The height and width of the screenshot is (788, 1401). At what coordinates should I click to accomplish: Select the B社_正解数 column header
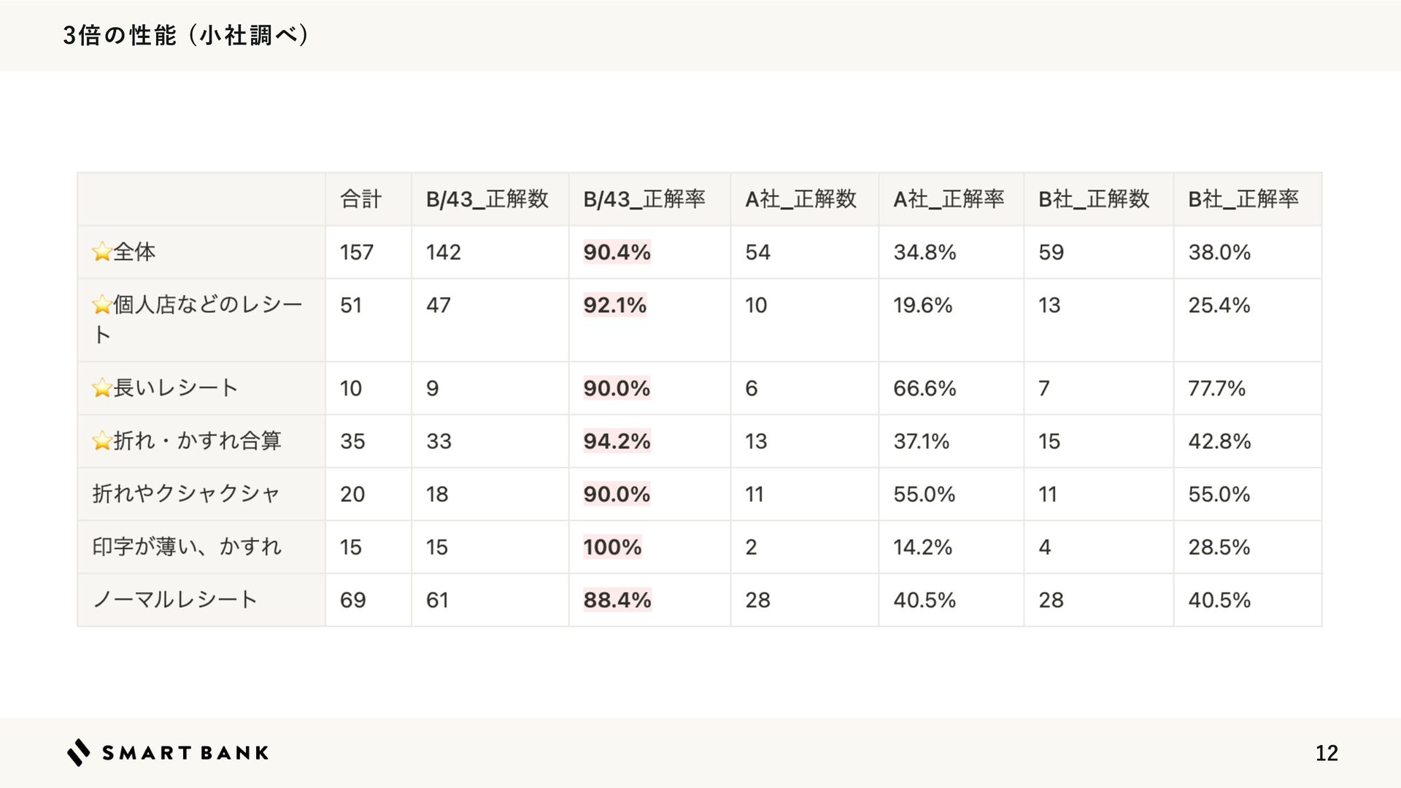(1093, 199)
